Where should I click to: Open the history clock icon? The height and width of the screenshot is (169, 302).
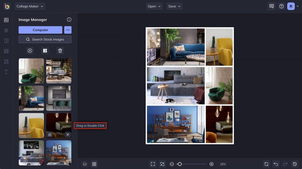[x=295, y=164]
